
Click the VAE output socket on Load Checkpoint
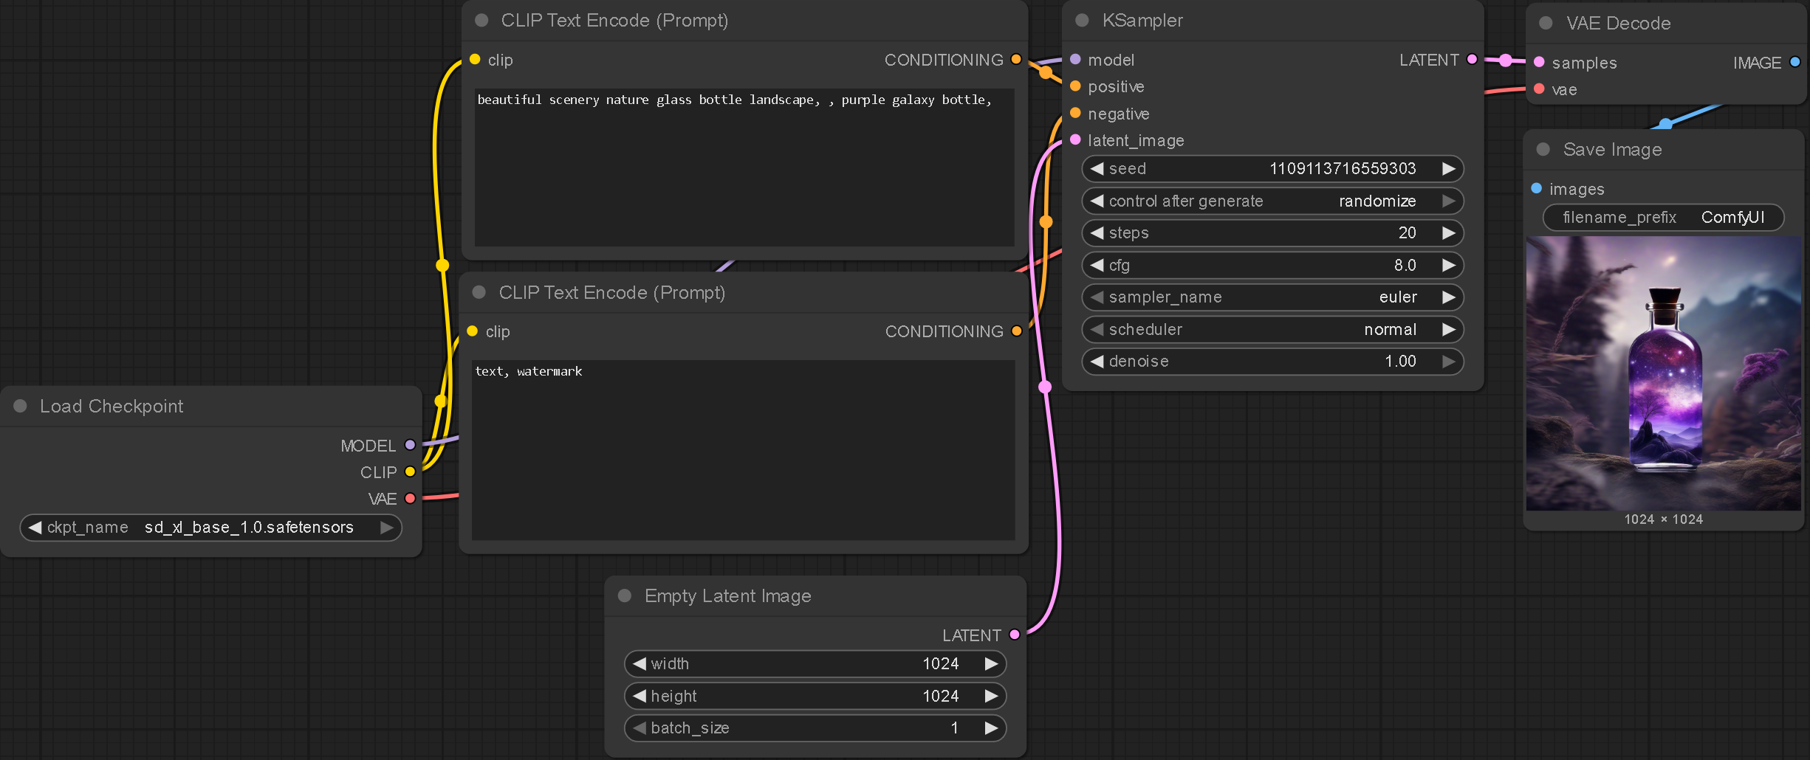tap(410, 498)
